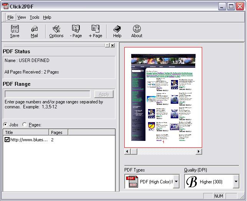Uncheck the http://www.blues... job checkbox

coord(7,140)
